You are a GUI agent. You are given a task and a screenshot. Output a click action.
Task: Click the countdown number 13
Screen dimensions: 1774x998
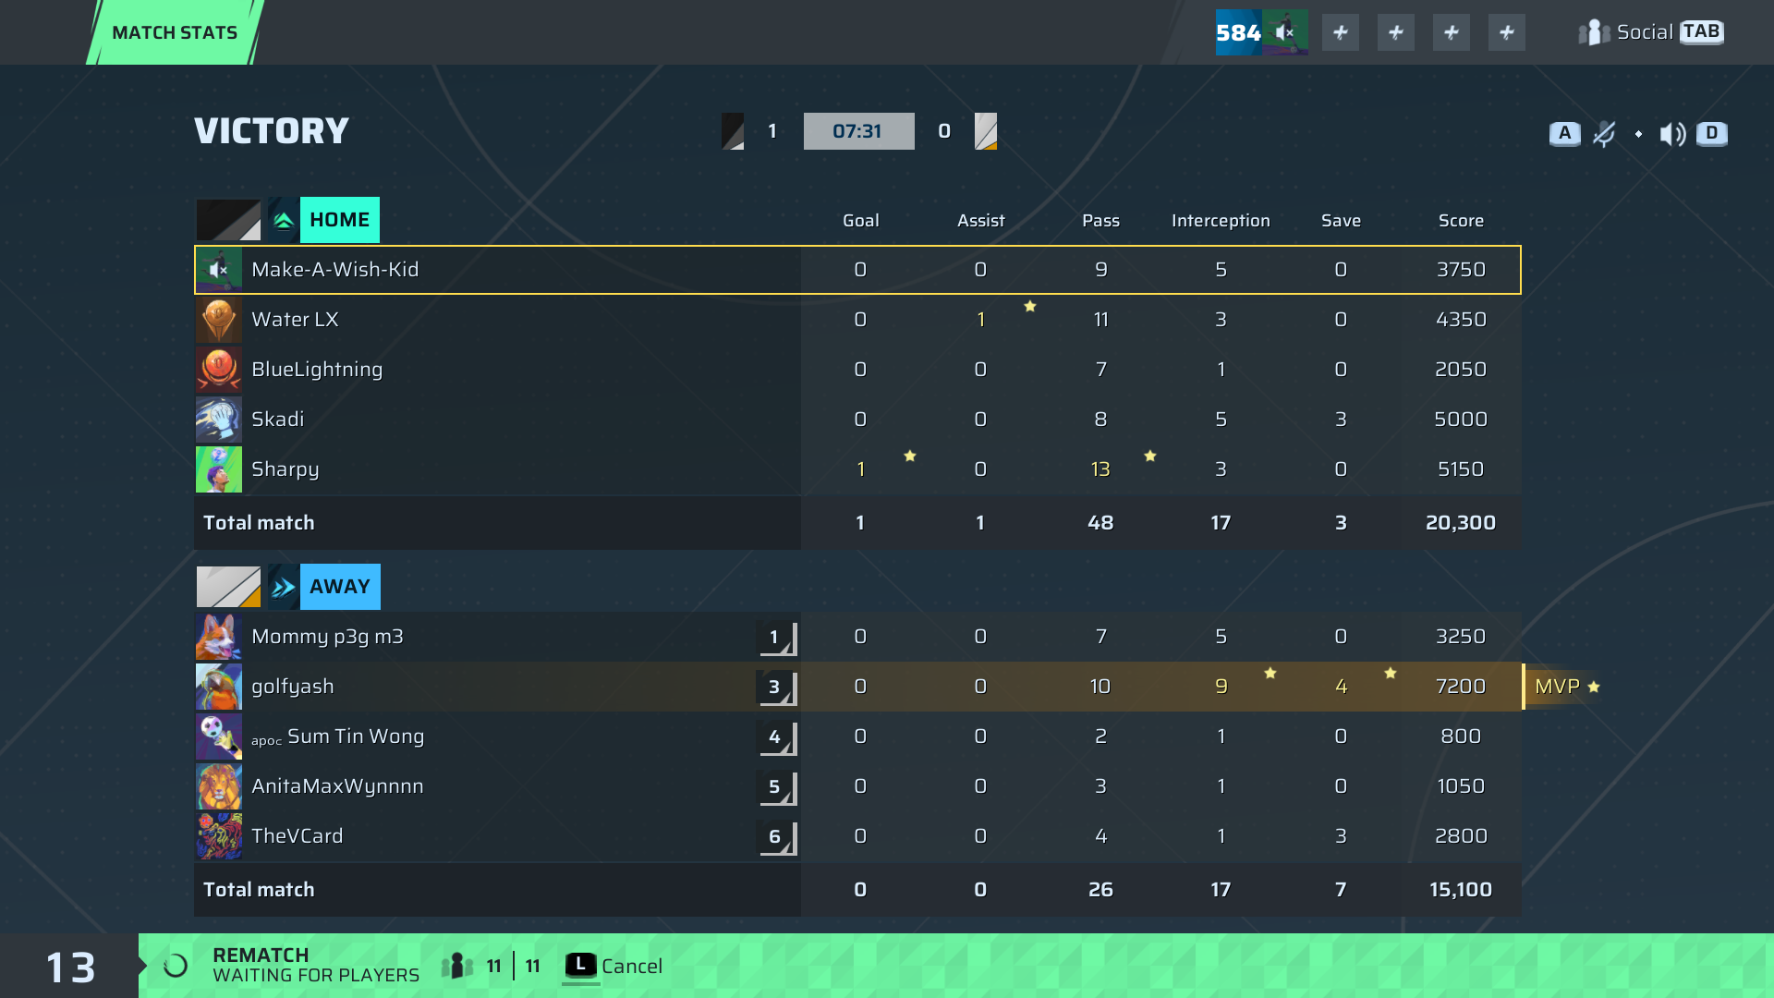coord(71,968)
